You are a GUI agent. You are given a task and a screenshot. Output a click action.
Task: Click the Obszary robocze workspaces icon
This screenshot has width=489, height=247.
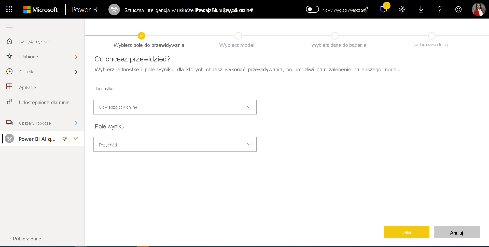9,123
